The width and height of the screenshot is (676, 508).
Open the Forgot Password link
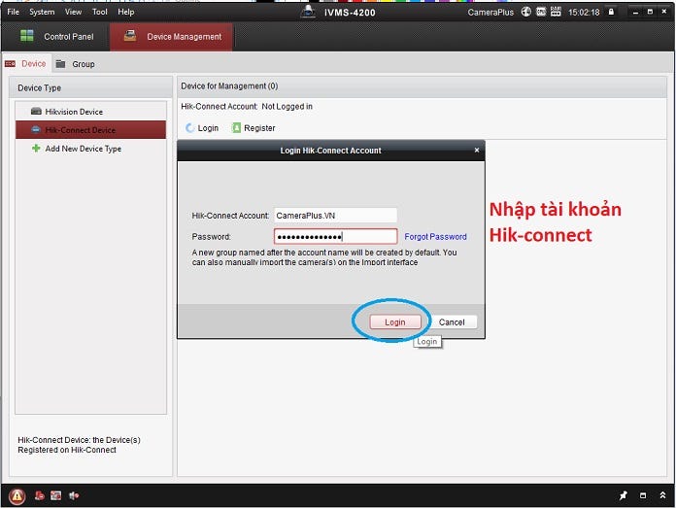435,237
